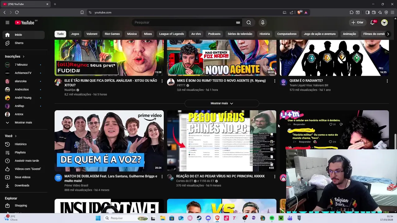
Task: Open the Prime Video Brasil channel link
Action: (x=76, y=186)
